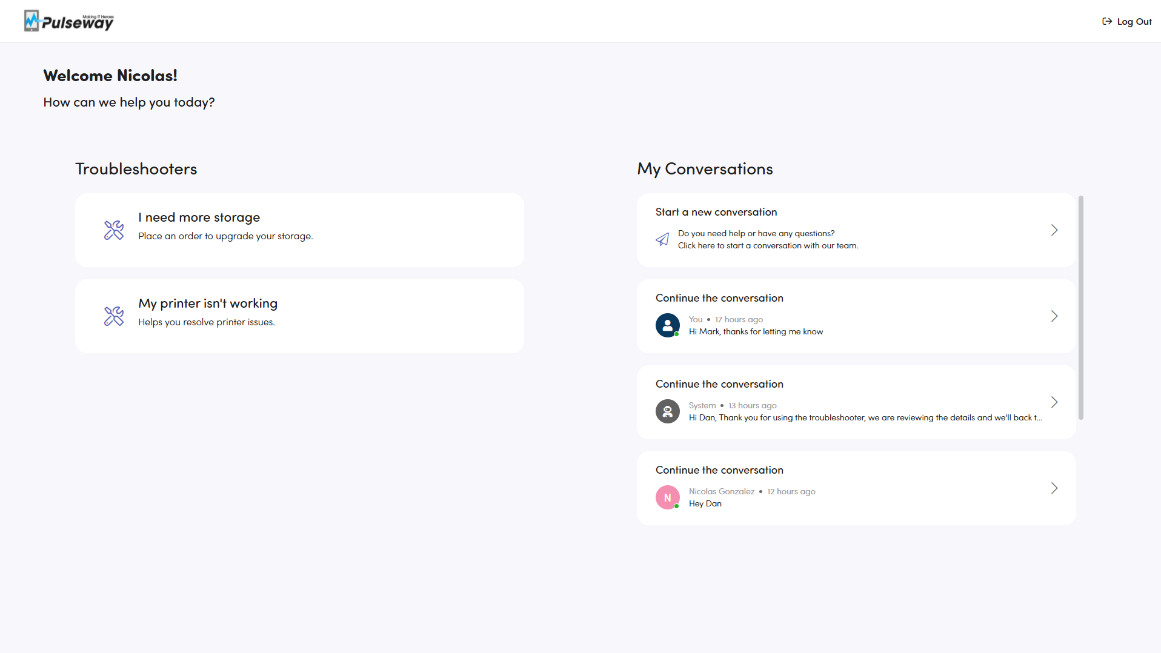Viewport: 1161px width, 653px height.
Task: Click the Pulseway logo
Action: (x=68, y=21)
